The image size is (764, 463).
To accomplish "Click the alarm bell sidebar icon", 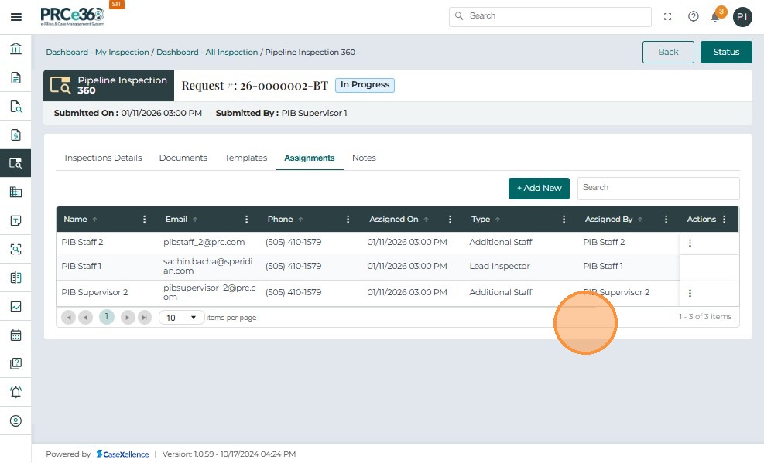I will (x=15, y=392).
